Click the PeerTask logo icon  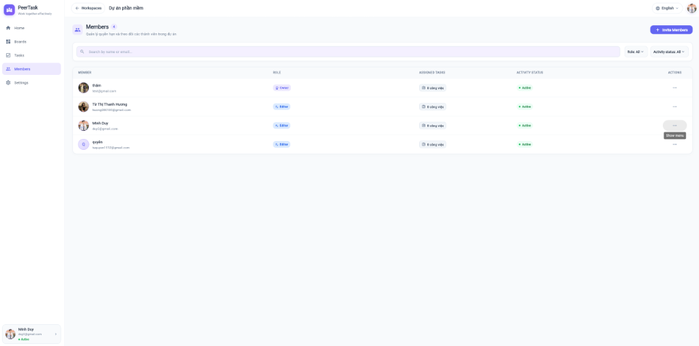point(10,10)
